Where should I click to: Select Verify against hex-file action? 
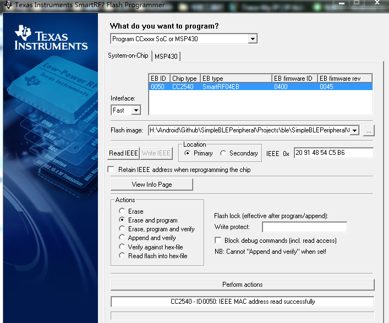(x=122, y=247)
